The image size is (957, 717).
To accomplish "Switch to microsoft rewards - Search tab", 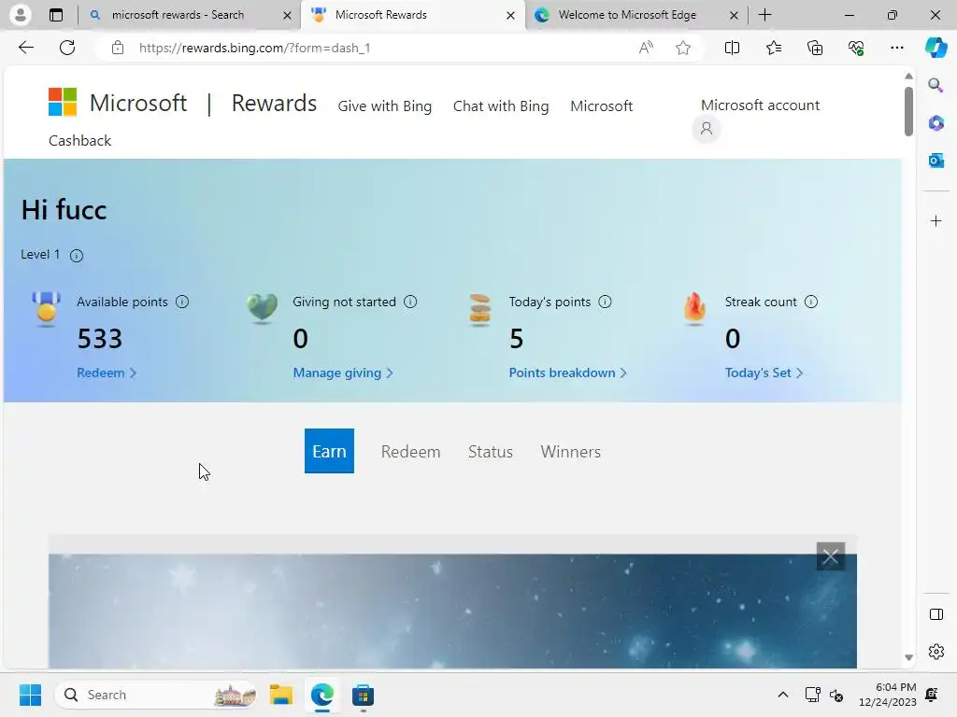I will 190,15.
